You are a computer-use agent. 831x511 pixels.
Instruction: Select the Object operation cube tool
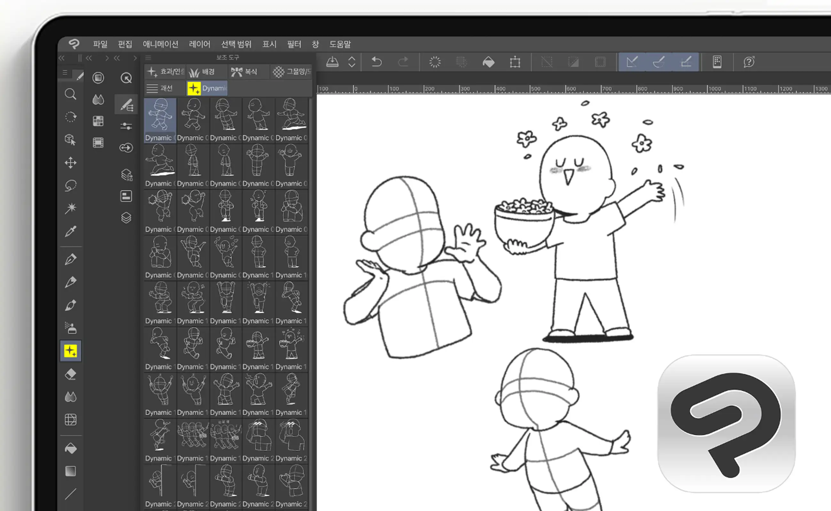[70, 139]
